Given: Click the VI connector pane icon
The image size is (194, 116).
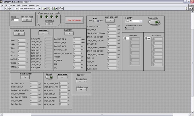Looking at the screenshot, I should click(x=191, y=7).
